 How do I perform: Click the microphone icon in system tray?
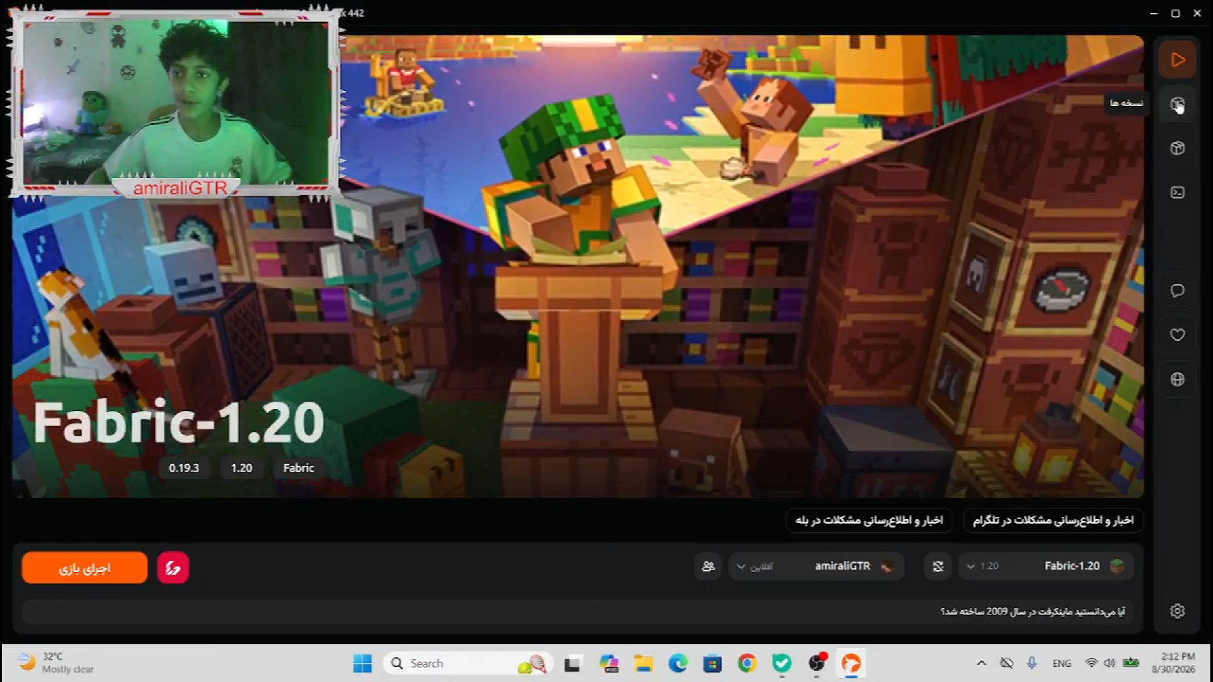click(1032, 663)
